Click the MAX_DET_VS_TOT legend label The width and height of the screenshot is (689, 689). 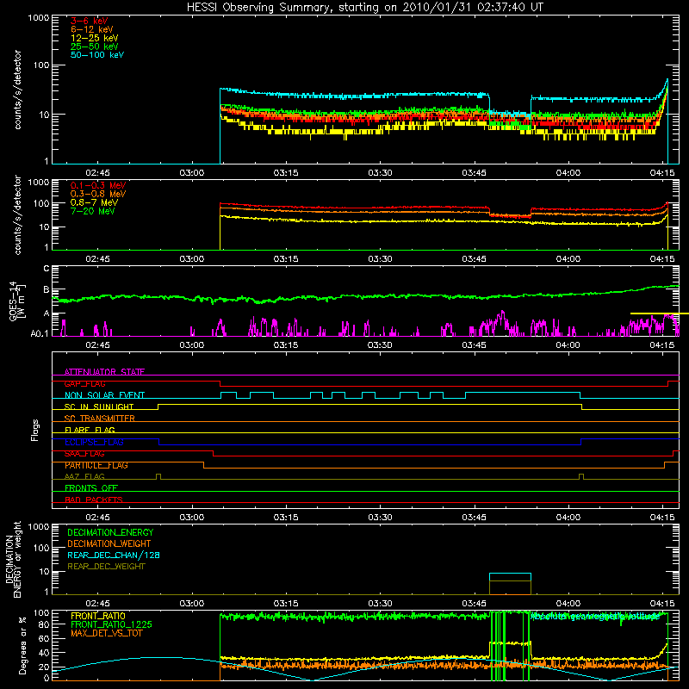pos(106,633)
